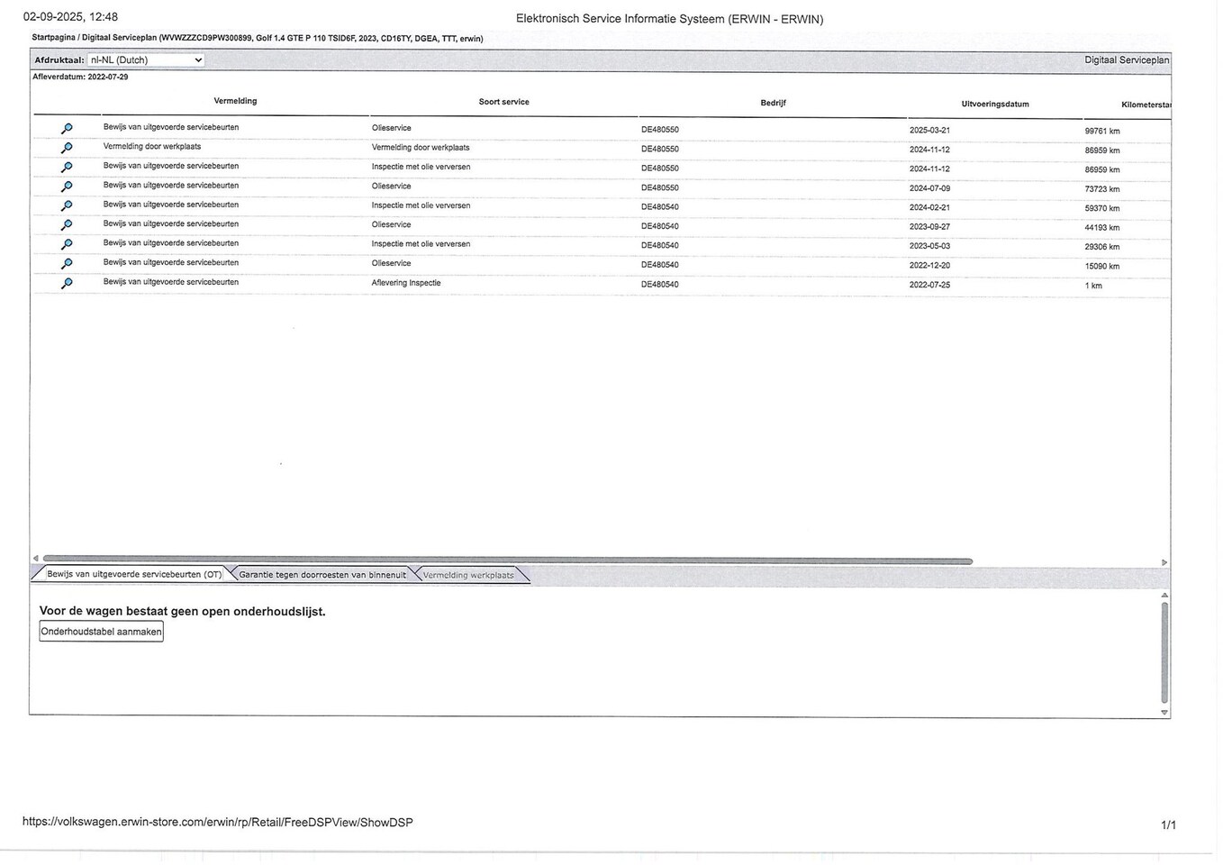
Task: Show the Aflevering Inspectie entry details
Action: (67, 283)
